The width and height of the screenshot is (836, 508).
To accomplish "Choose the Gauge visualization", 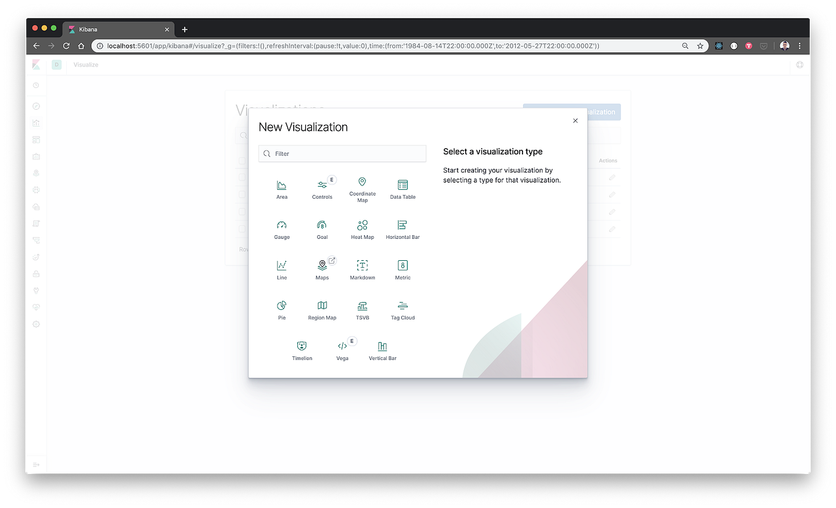I will (x=282, y=230).
